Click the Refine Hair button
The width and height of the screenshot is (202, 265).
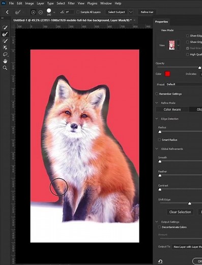[147, 12]
